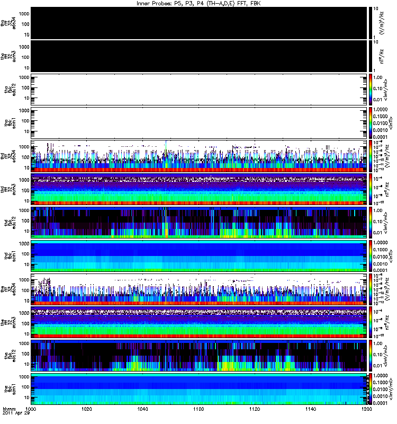Click the empty white tha fbk edc12 panel
The image size is (397, 424).
pyautogui.click(x=198, y=90)
